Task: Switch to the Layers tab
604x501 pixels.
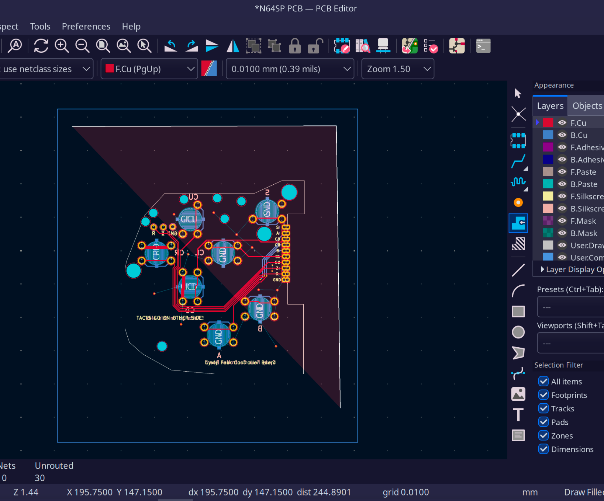Action: click(550, 106)
